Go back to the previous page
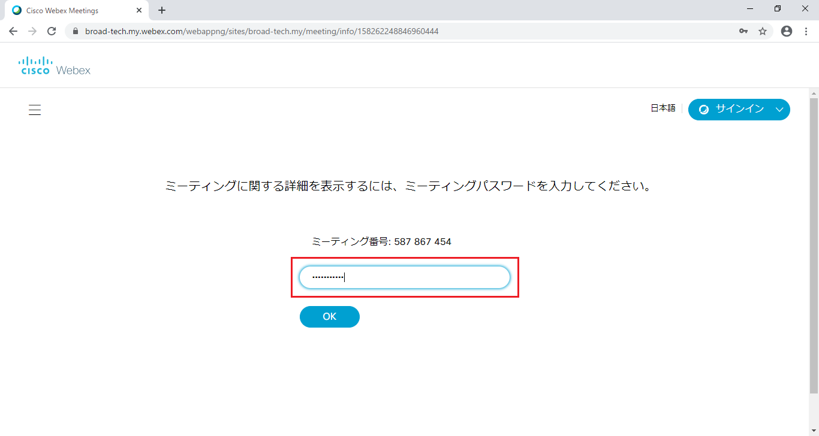Screen dimensions: 819x436 click(13, 31)
